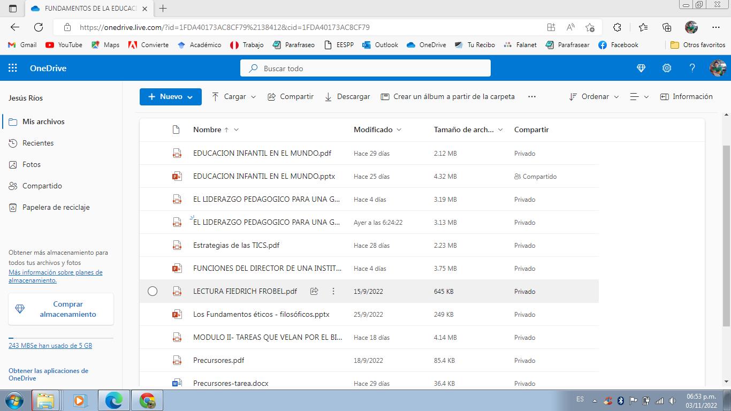Open Papelera de reciclaje in sidebar
The image size is (731, 411).
(x=56, y=207)
